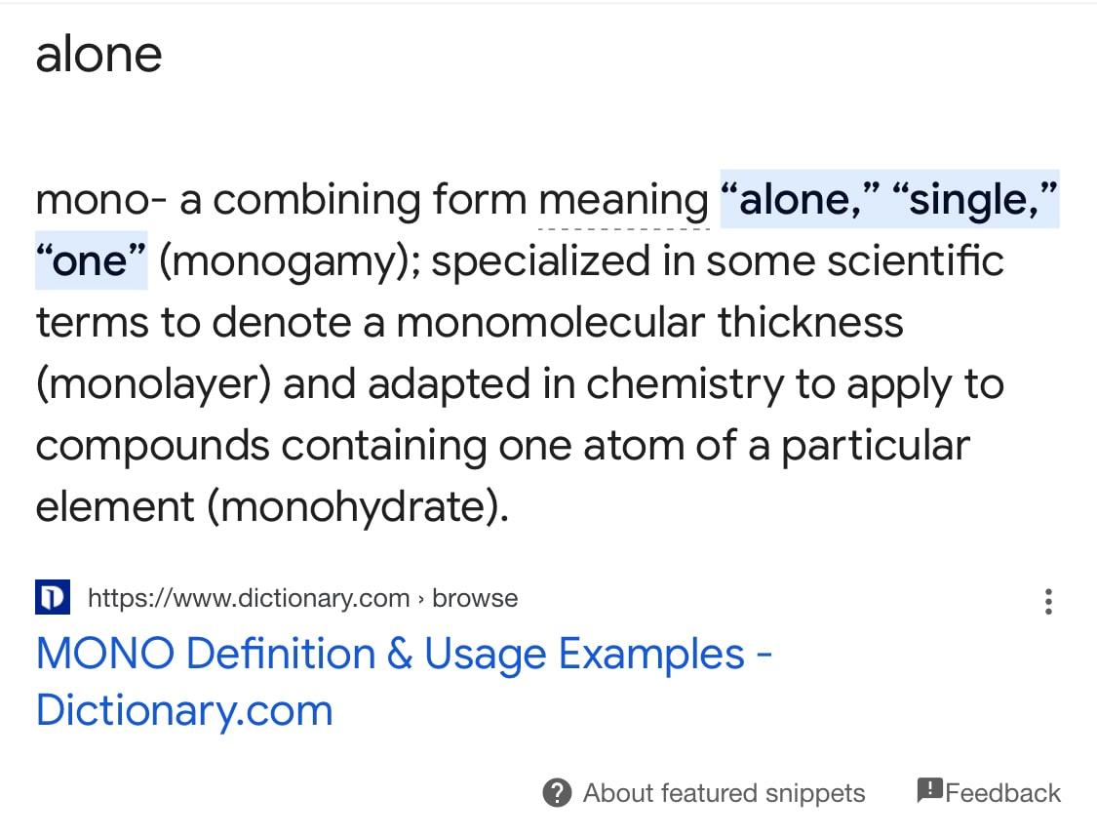Click the Feedback exclamation speech bubble icon
Screen dimensions: 1097x837
(x=929, y=790)
